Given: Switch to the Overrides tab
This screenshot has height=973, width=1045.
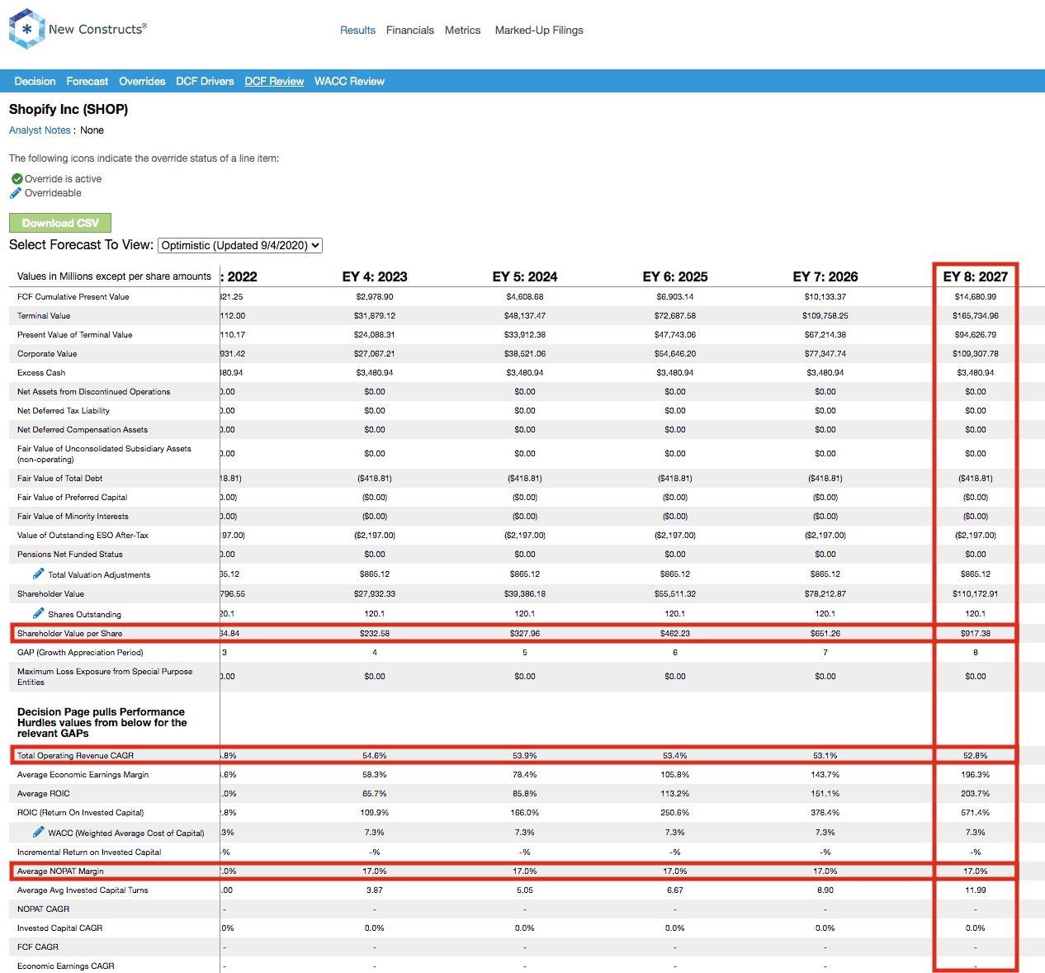Looking at the screenshot, I should (142, 81).
